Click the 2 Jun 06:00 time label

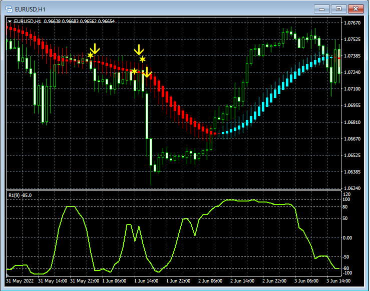(x=210, y=281)
